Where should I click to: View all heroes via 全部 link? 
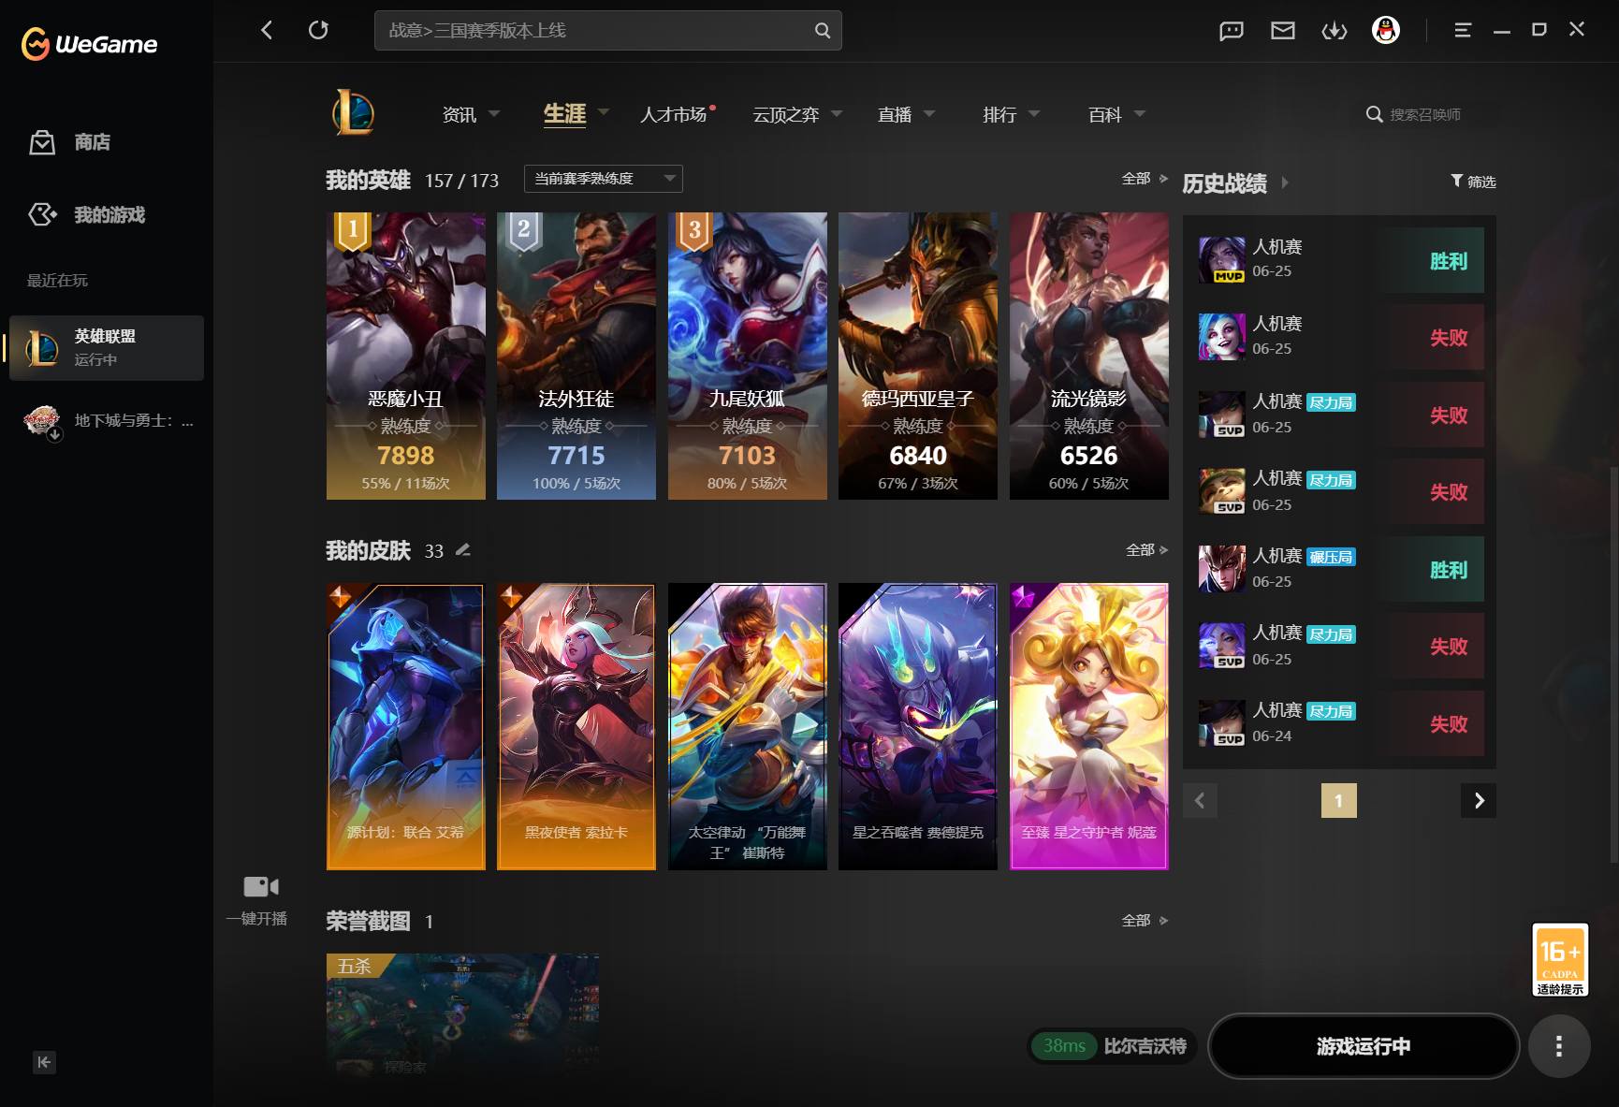[x=1145, y=178]
